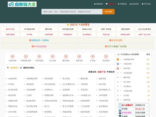Click the 文字小横幅广告招租 banner
The height and width of the screenshot is (117, 156).
[116, 47]
